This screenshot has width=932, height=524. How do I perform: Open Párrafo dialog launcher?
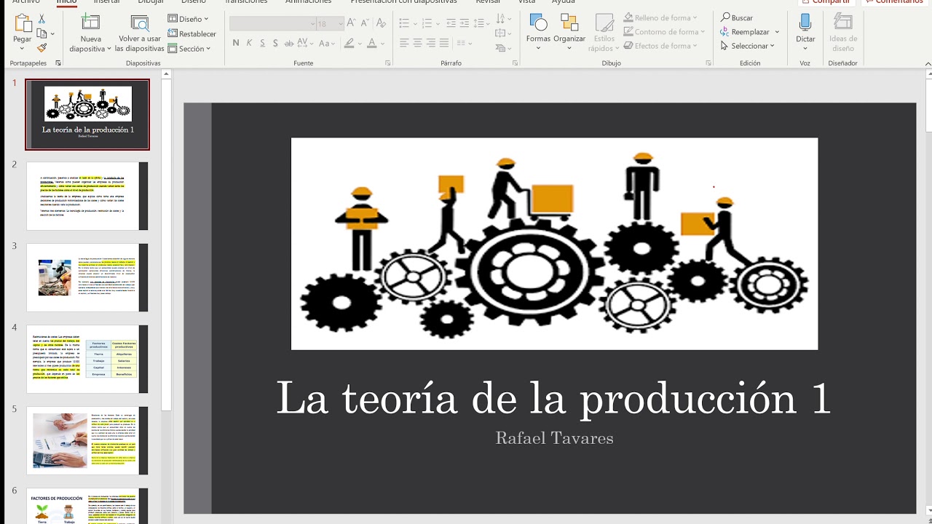point(515,63)
